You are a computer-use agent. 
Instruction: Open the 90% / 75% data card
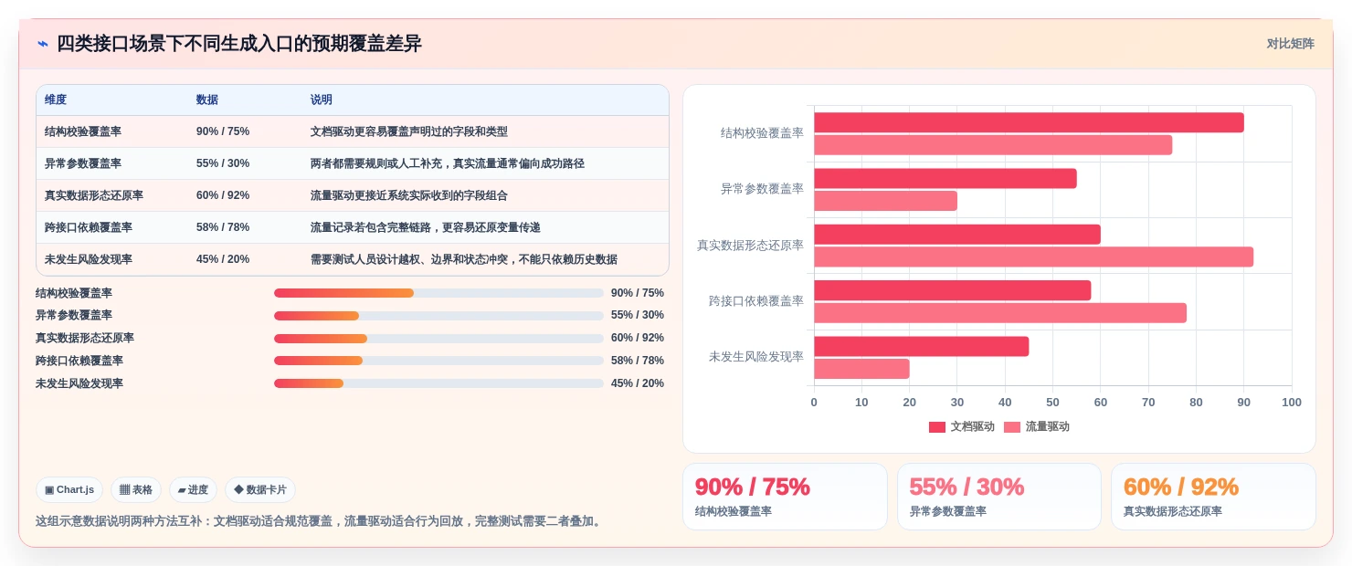pyautogui.click(x=785, y=497)
